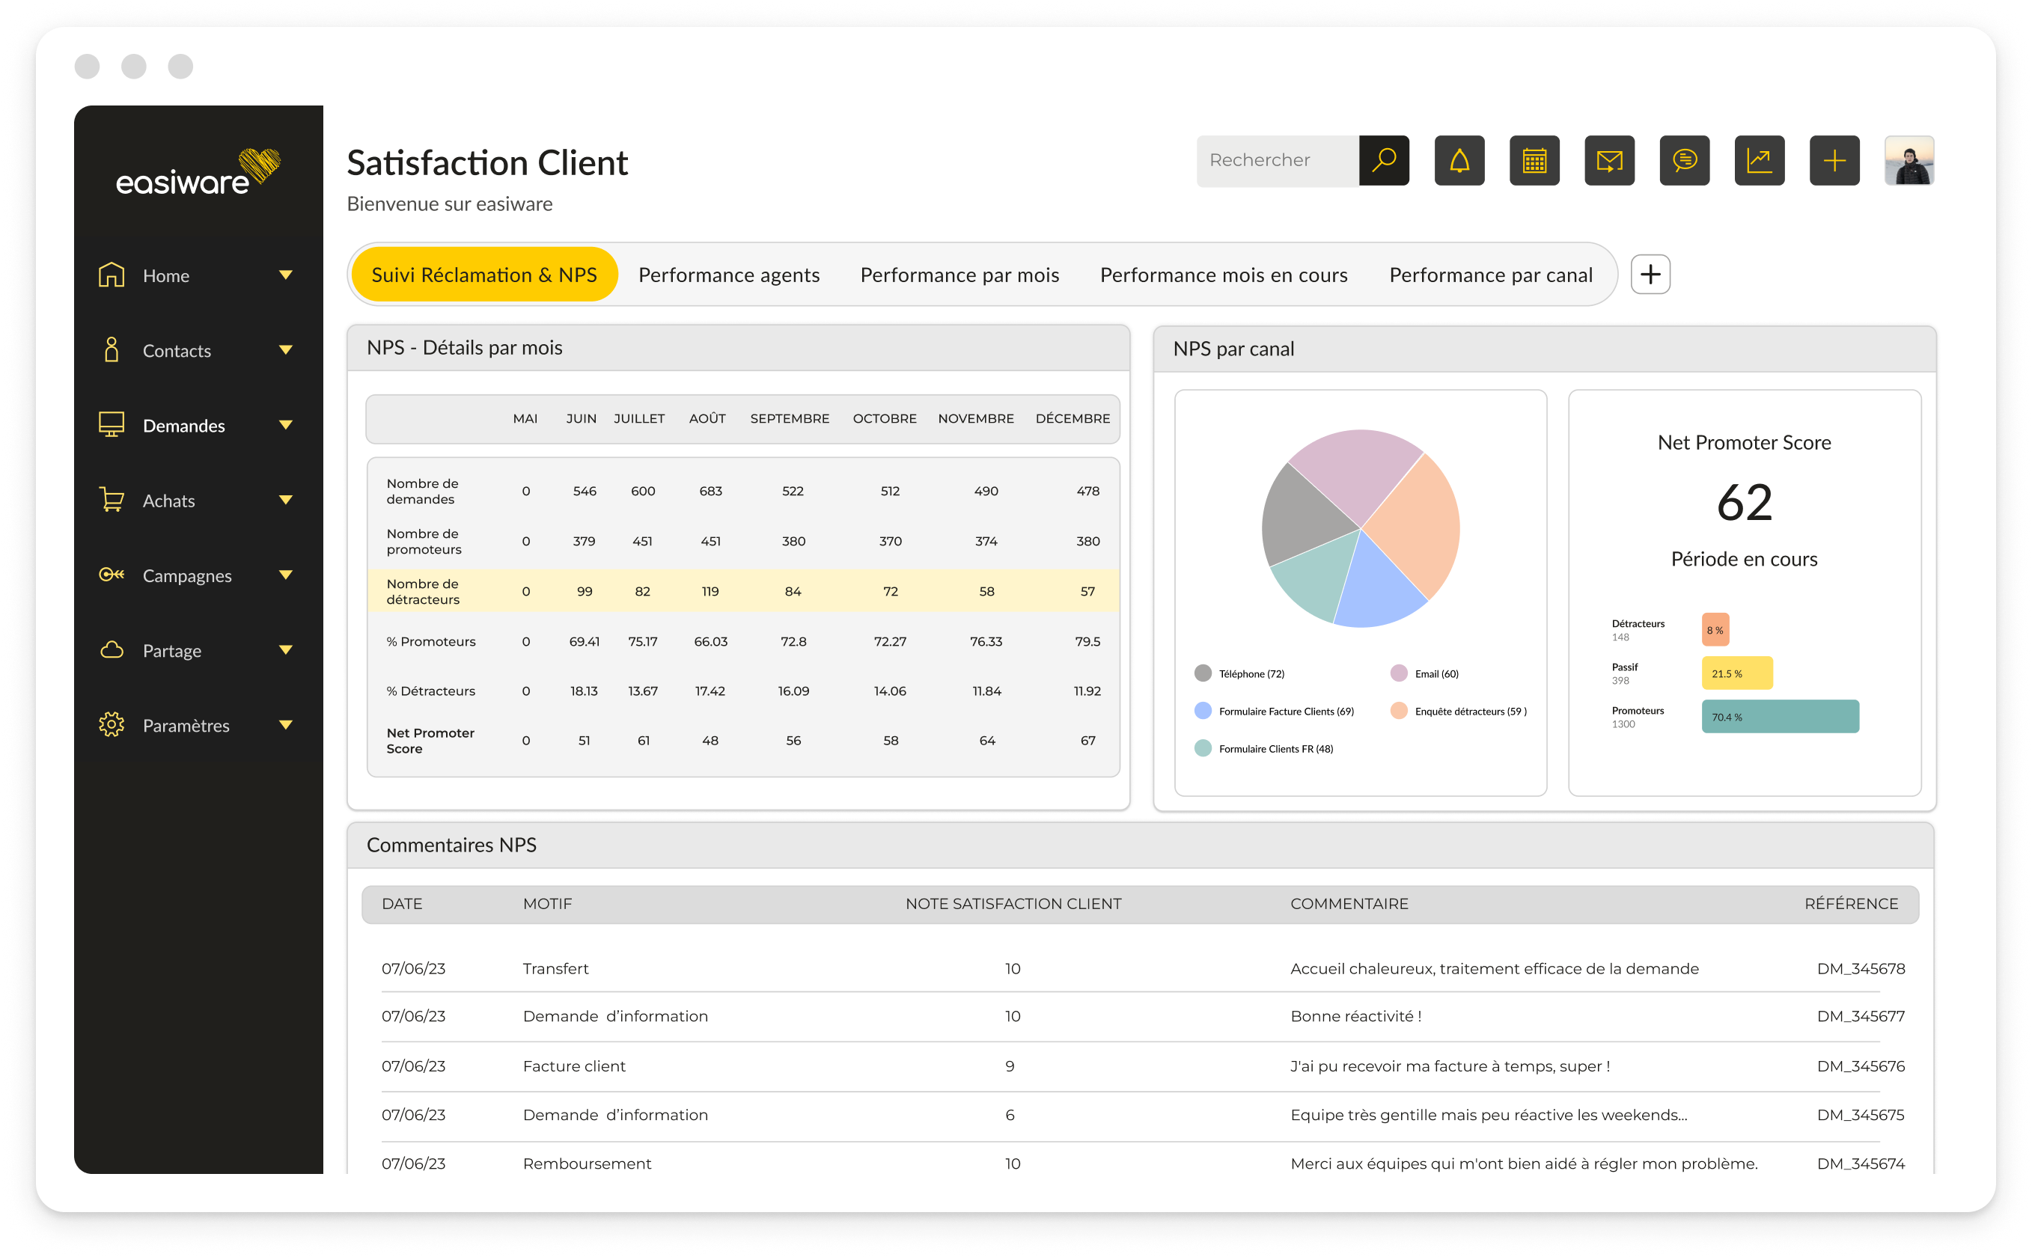Screen dimensions: 2032x1257
Task: Select the Contacts icon in the sidebar
Action: point(111,350)
